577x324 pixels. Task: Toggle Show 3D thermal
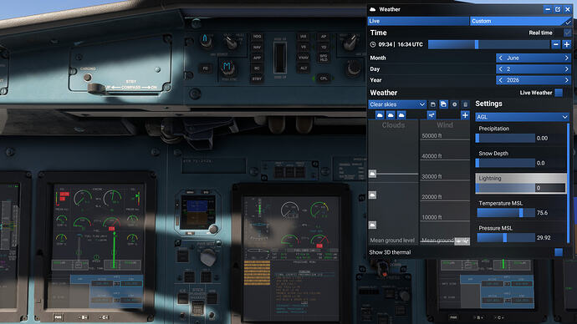pyautogui.click(x=559, y=252)
